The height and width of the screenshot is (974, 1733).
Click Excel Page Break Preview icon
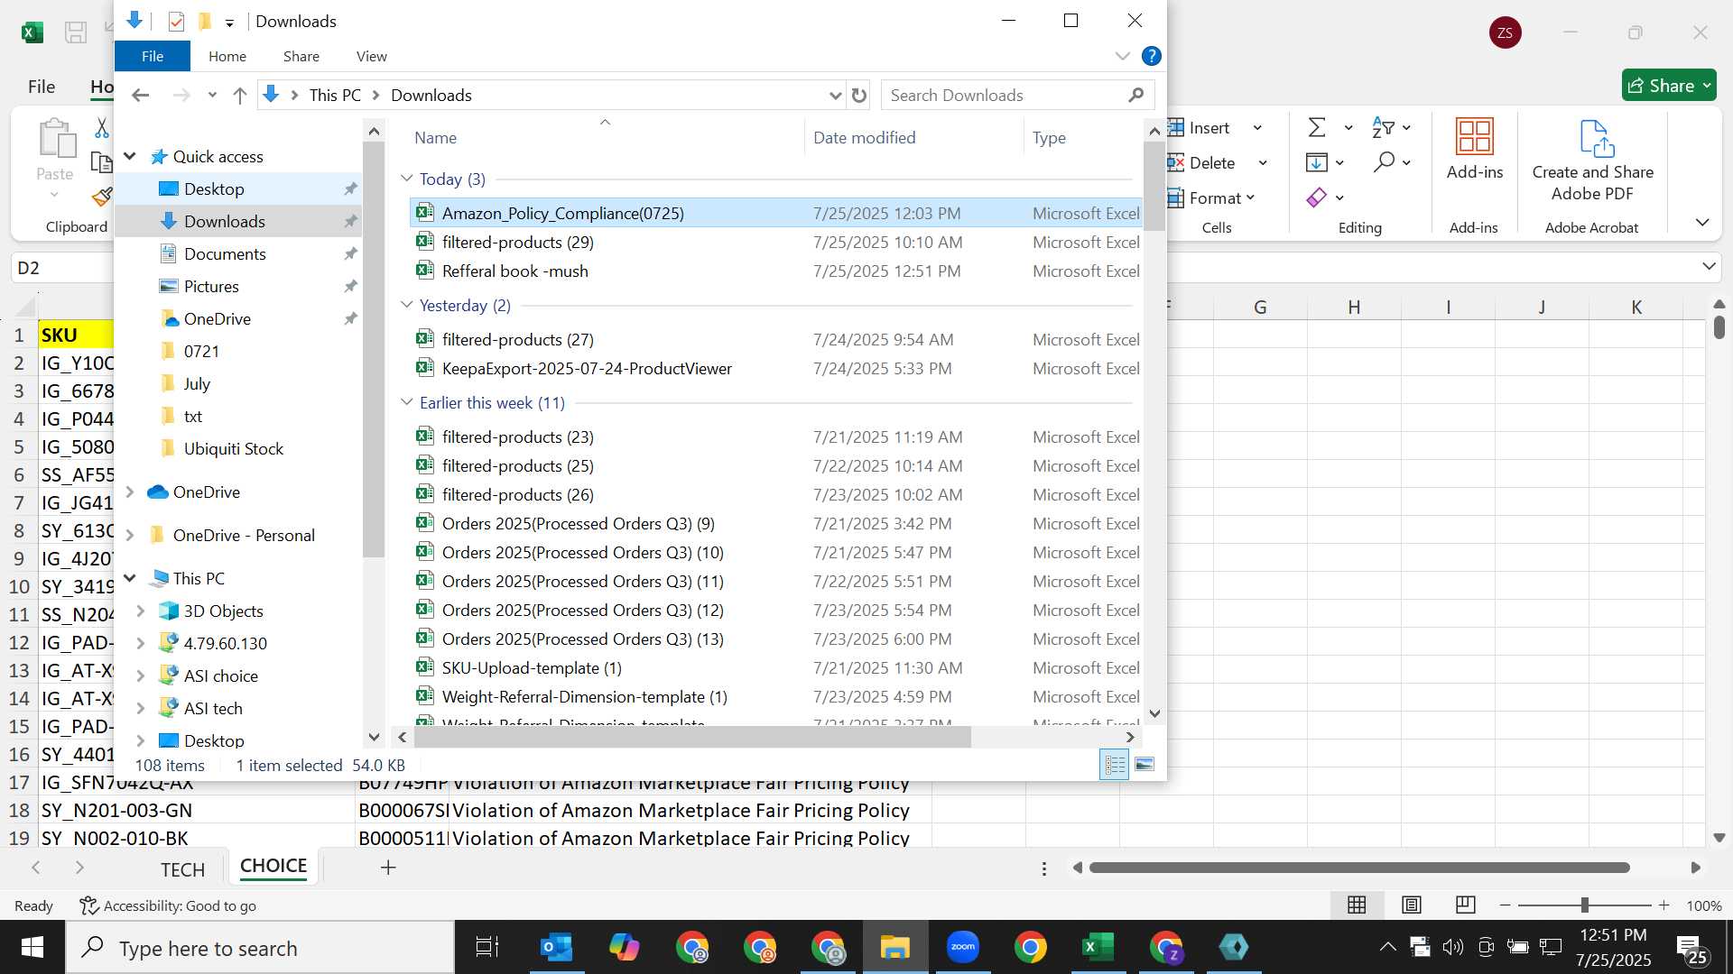click(x=1466, y=905)
